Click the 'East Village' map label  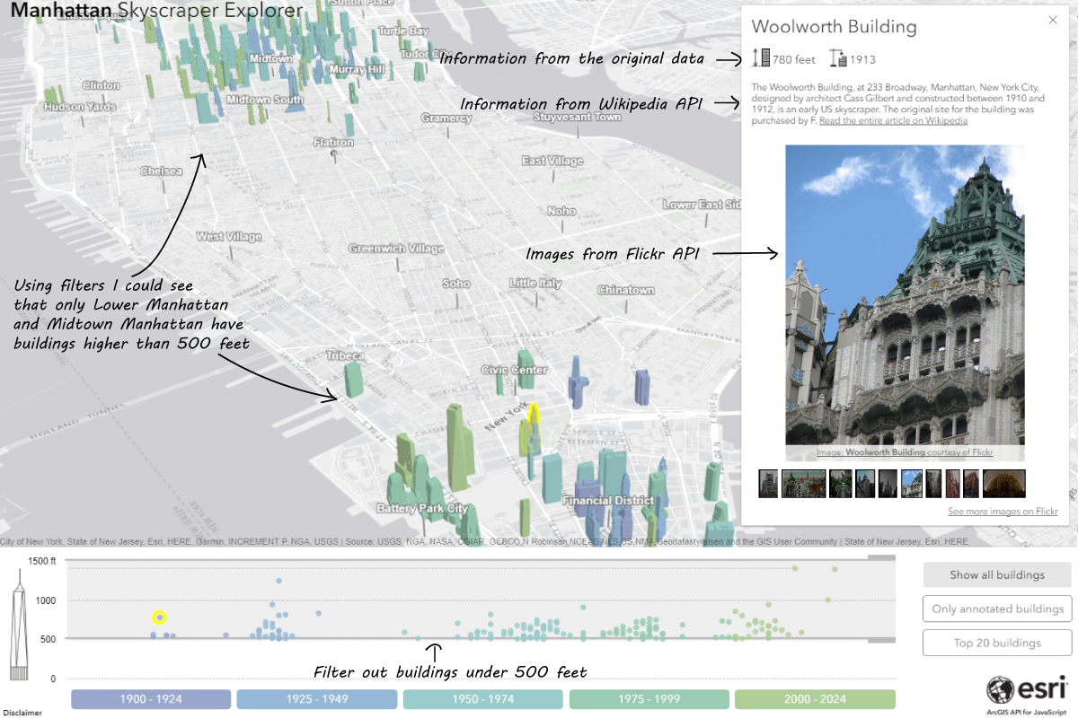[552, 161]
